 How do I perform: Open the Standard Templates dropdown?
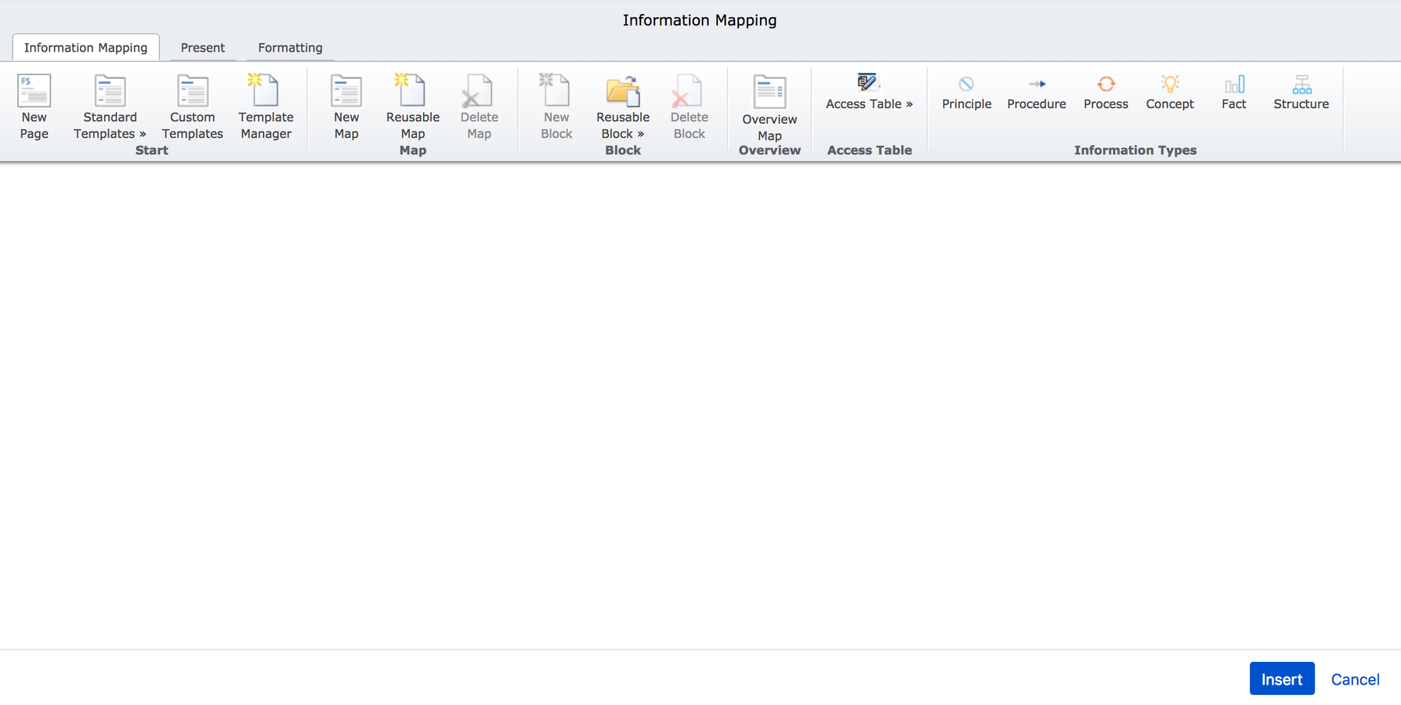point(110,107)
